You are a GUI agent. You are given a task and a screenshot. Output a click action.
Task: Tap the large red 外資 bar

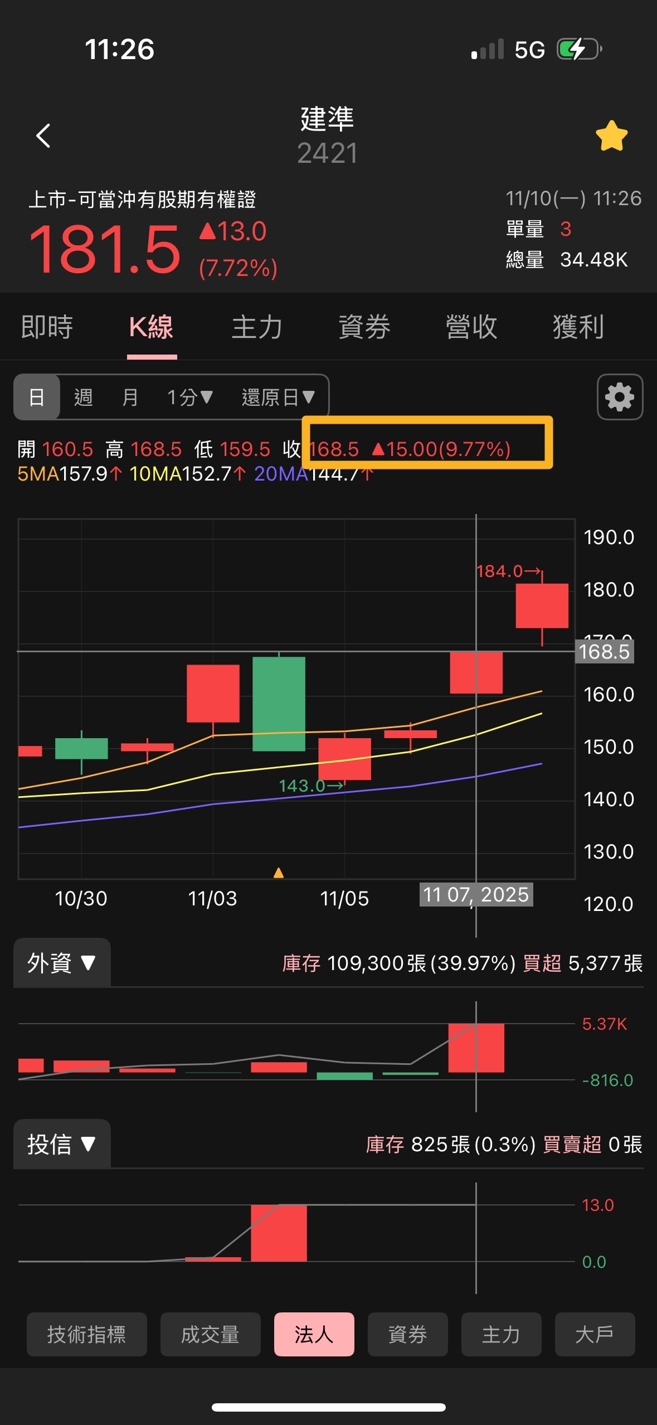pos(476,1048)
